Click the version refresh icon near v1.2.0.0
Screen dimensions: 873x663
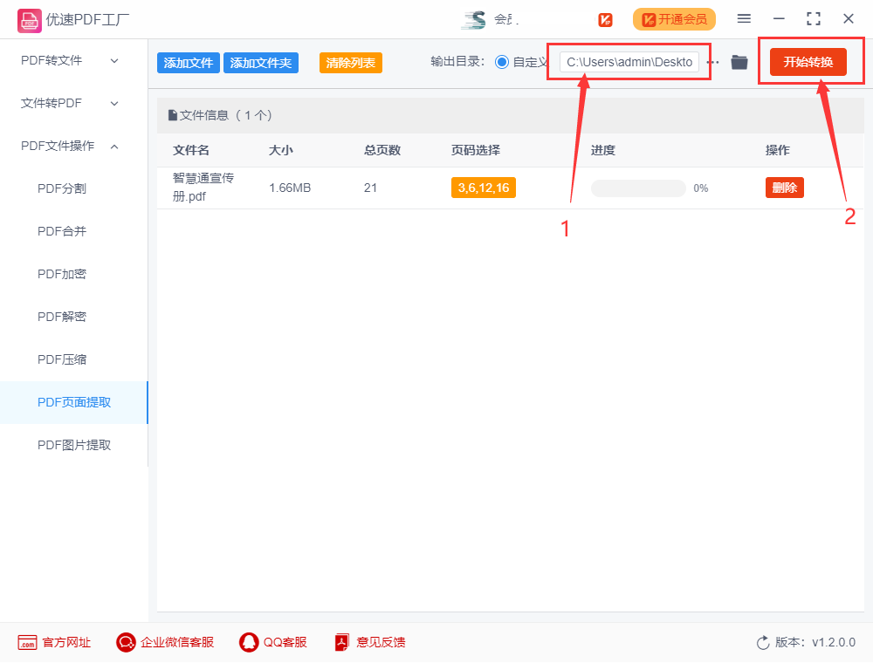pos(762,642)
